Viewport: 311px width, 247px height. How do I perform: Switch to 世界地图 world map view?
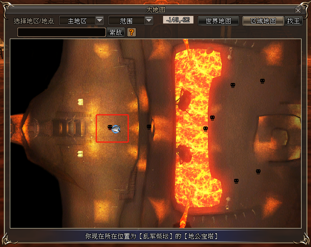pyautogui.click(x=218, y=21)
